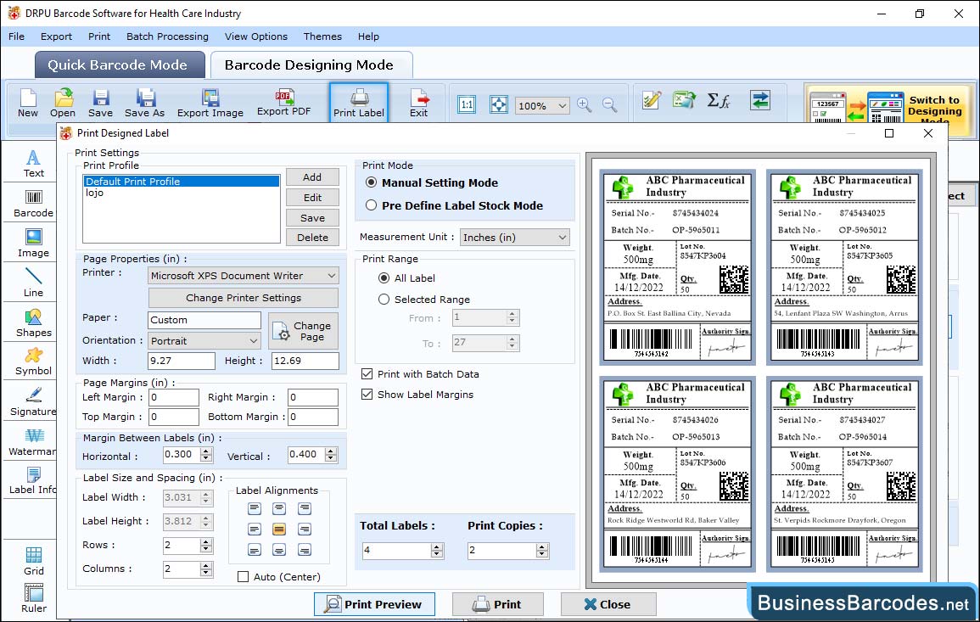The width and height of the screenshot is (980, 622).
Task: Increase the Columns spinner value
Action: click(205, 566)
